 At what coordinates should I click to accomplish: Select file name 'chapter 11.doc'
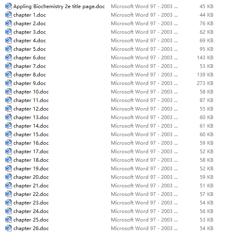31,100
